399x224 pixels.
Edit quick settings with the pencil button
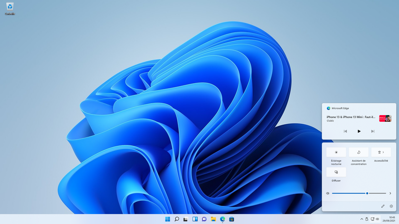(383, 206)
